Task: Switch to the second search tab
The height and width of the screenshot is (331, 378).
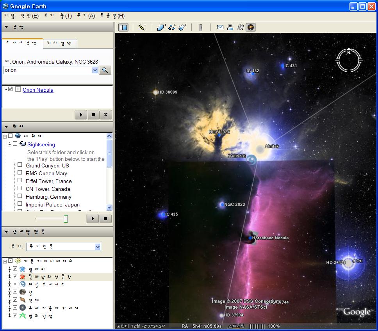Action: [59, 43]
